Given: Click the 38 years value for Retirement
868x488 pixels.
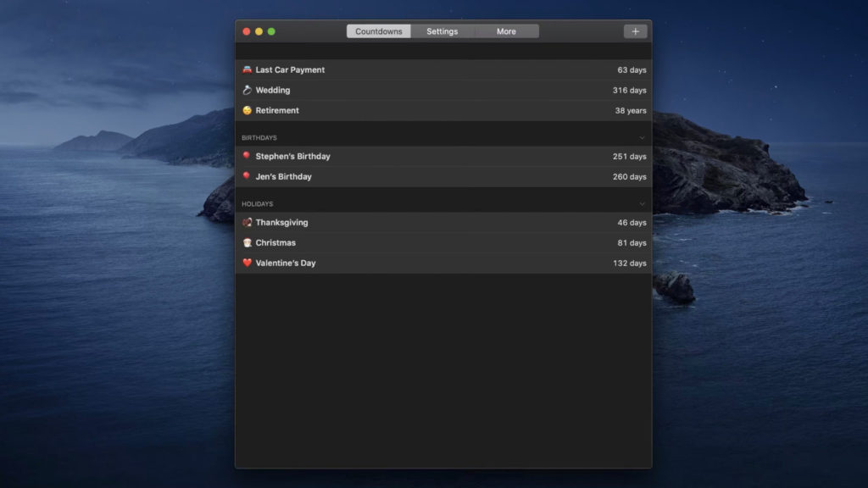Looking at the screenshot, I should tap(632, 110).
